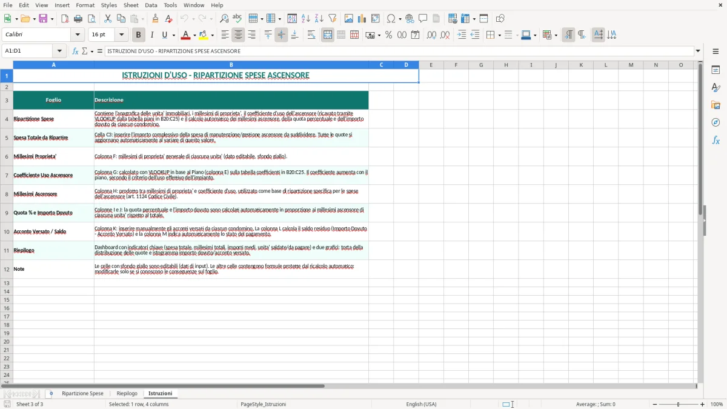Viewport: 727px width, 409px height.
Task: Open the background color dropdown arrow
Action: point(211,35)
